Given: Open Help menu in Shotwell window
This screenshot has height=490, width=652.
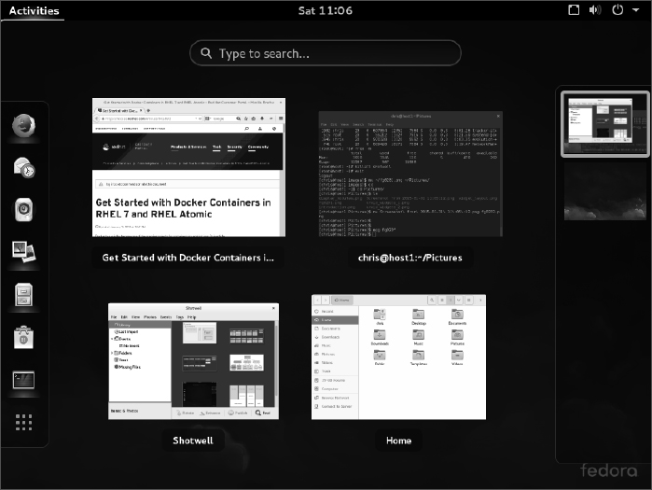Looking at the screenshot, I should [x=192, y=317].
